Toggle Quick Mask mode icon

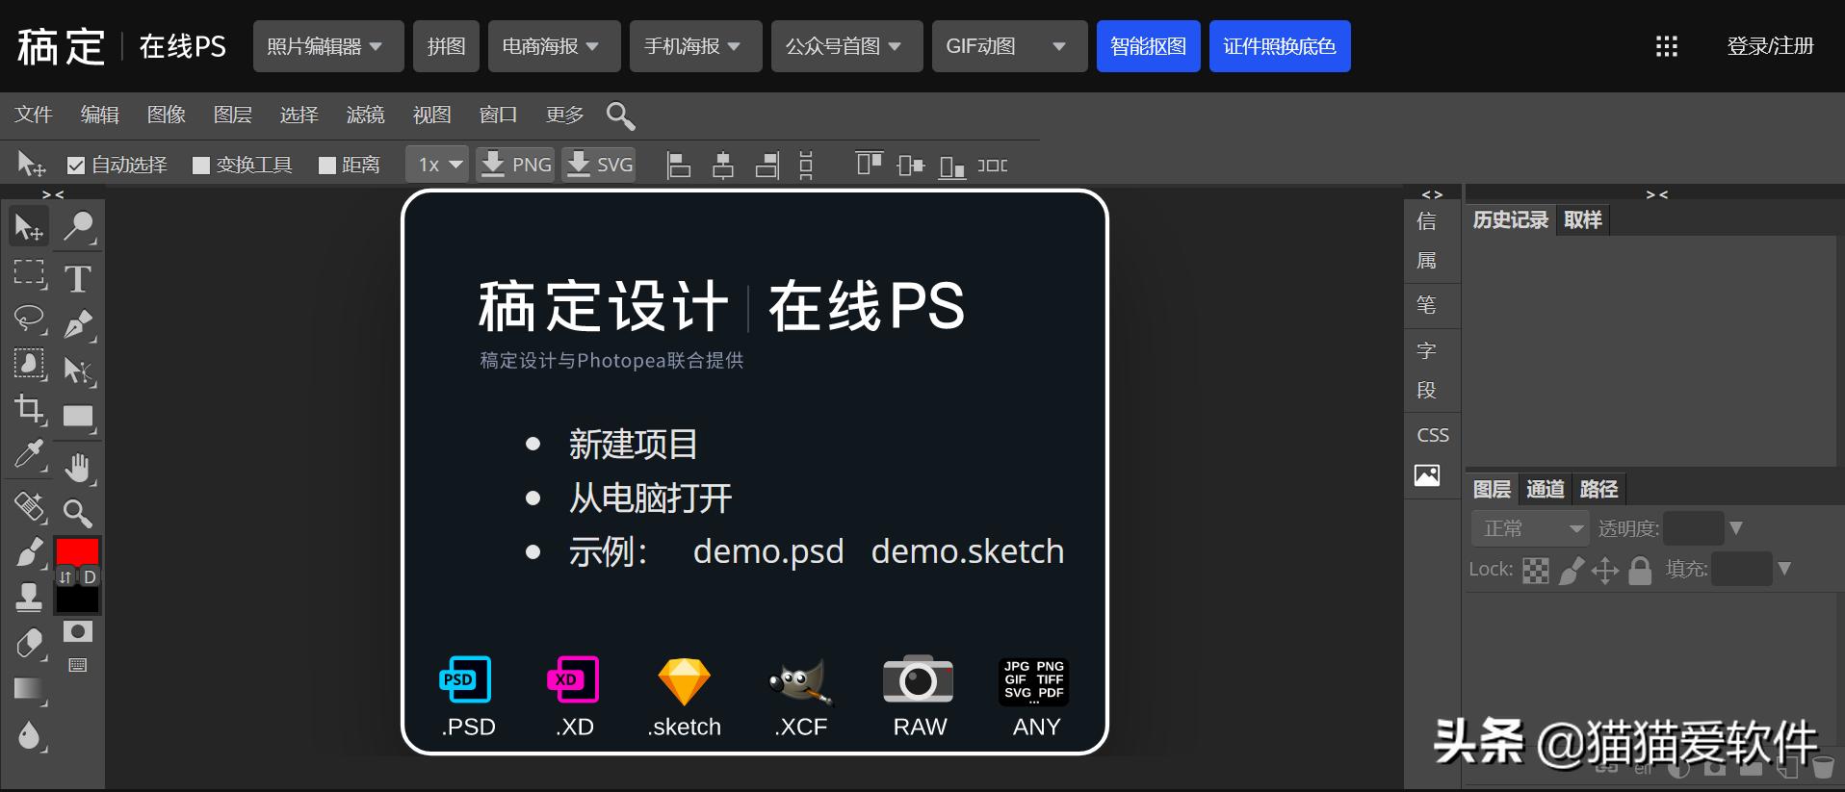78,631
